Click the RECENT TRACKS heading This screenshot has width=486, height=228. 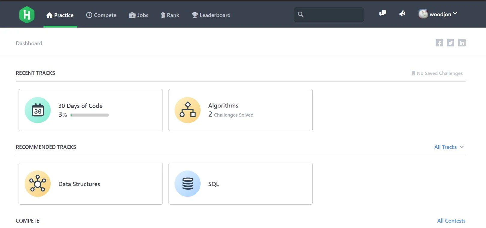(35, 73)
